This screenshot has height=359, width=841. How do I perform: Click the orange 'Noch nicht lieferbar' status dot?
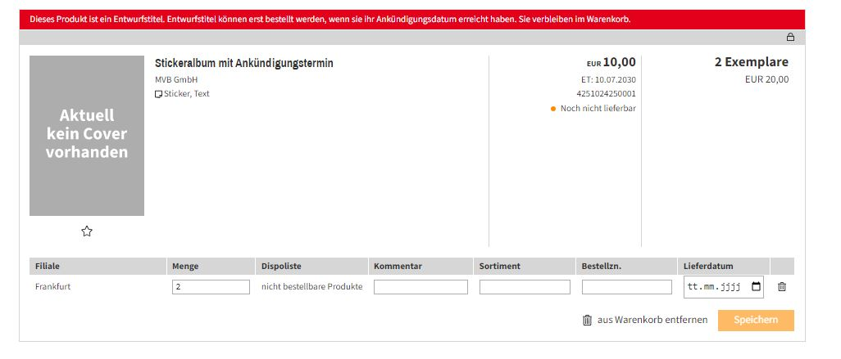point(553,109)
